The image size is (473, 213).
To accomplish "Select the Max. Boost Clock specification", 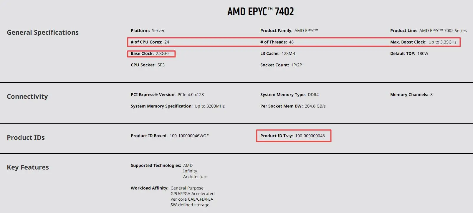I will click(x=423, y=42).
